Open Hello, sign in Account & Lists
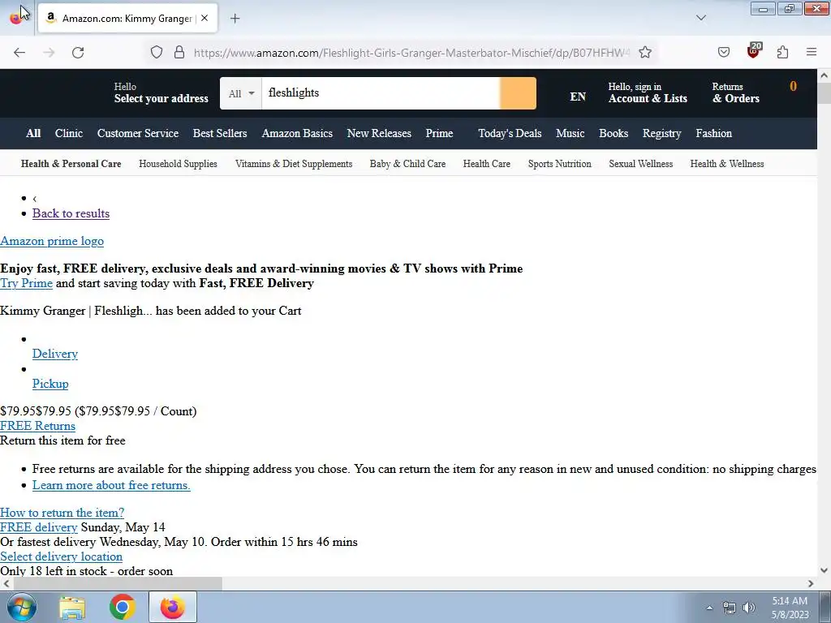The width and height of the screenshot is (831, 623). [x=648, y=92]
